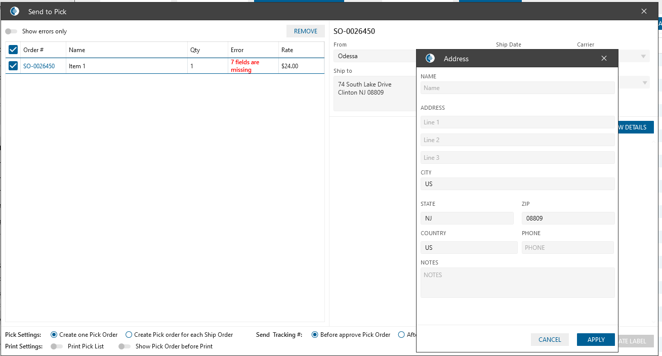Screen dimensions: 662x356
Task: Uncheck the select-all orders header checkbox
Action: (x=13, y=50)
